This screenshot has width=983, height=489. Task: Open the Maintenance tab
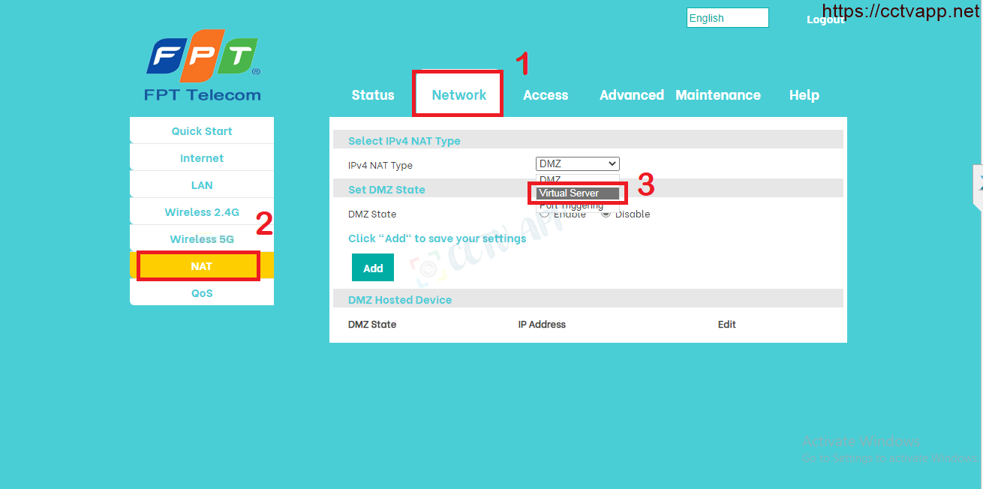tap(717, 95)
